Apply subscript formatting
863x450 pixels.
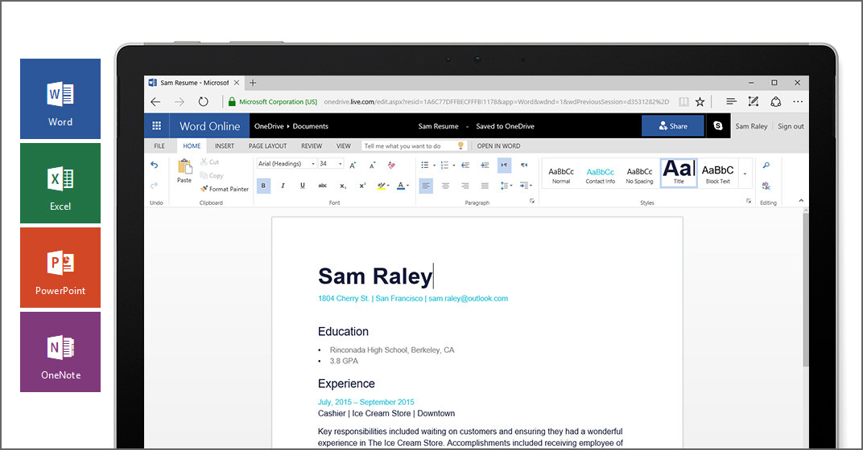tap(342, 186)
